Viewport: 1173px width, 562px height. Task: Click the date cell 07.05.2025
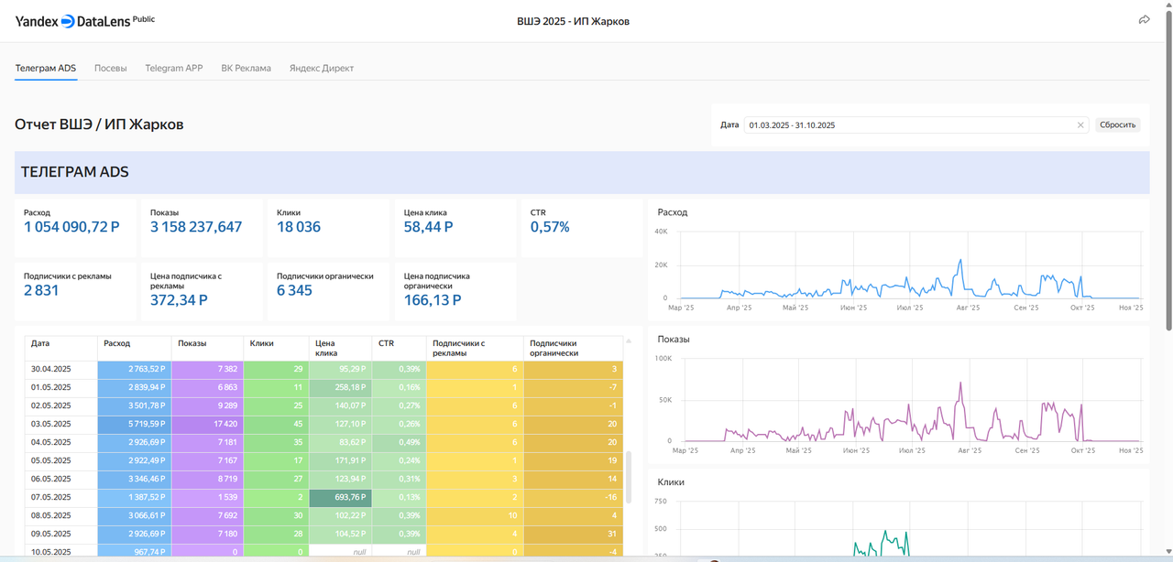[x=61, y=497]
